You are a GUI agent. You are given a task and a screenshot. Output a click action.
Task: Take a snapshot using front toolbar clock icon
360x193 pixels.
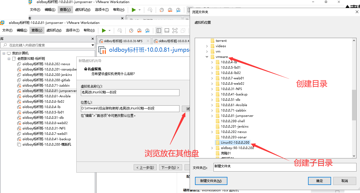point(131,31)
